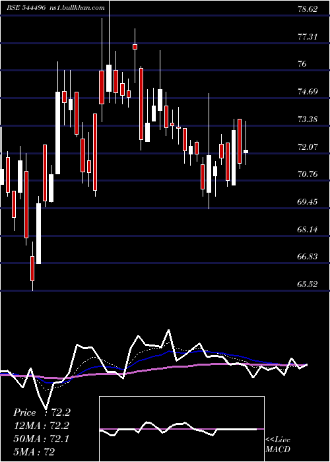Select the 74.69 price axis label
The image size is (330, 462).
click(308, 92)
